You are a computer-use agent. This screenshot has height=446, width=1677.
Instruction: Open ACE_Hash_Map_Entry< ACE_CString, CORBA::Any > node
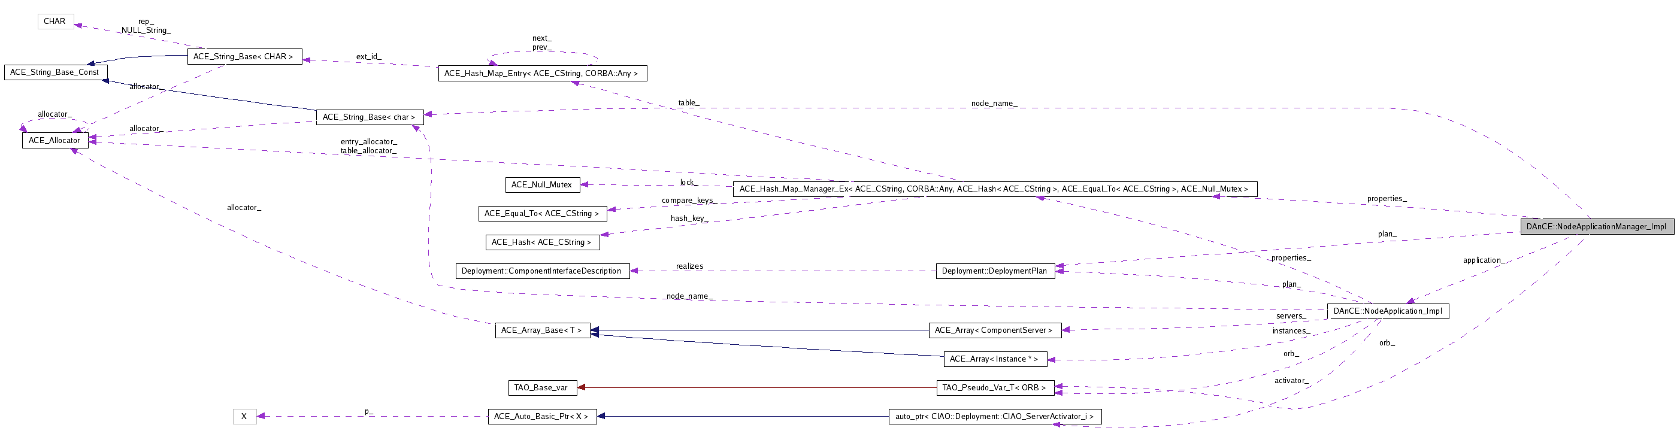coord(542,74)
